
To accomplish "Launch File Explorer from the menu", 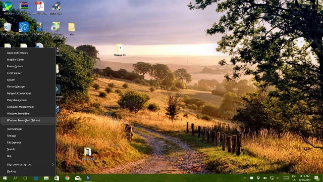I will [x=28, y=143].
